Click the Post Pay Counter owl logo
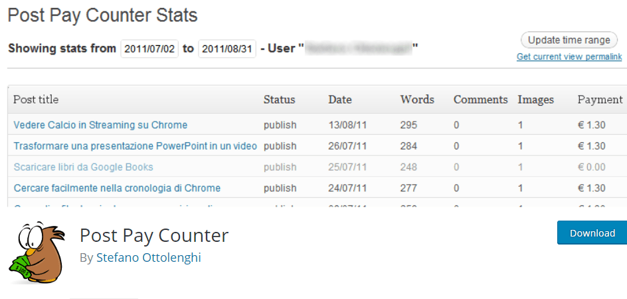627x299 pixels. [37, 252]
